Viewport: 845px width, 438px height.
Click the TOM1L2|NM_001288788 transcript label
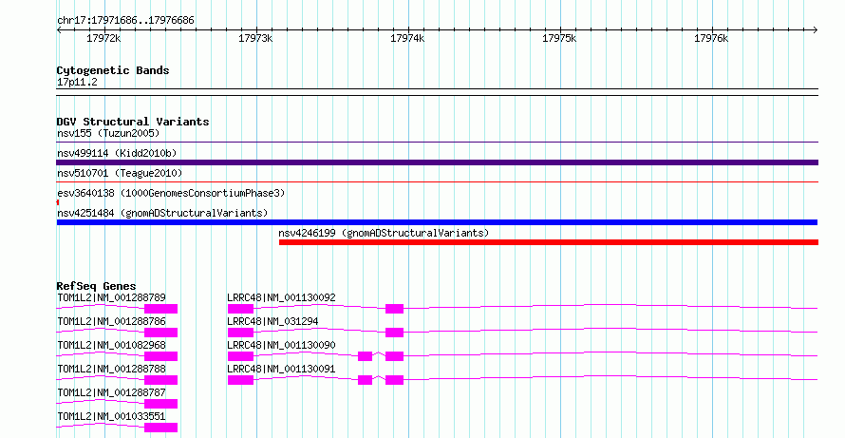coord(111,369)
